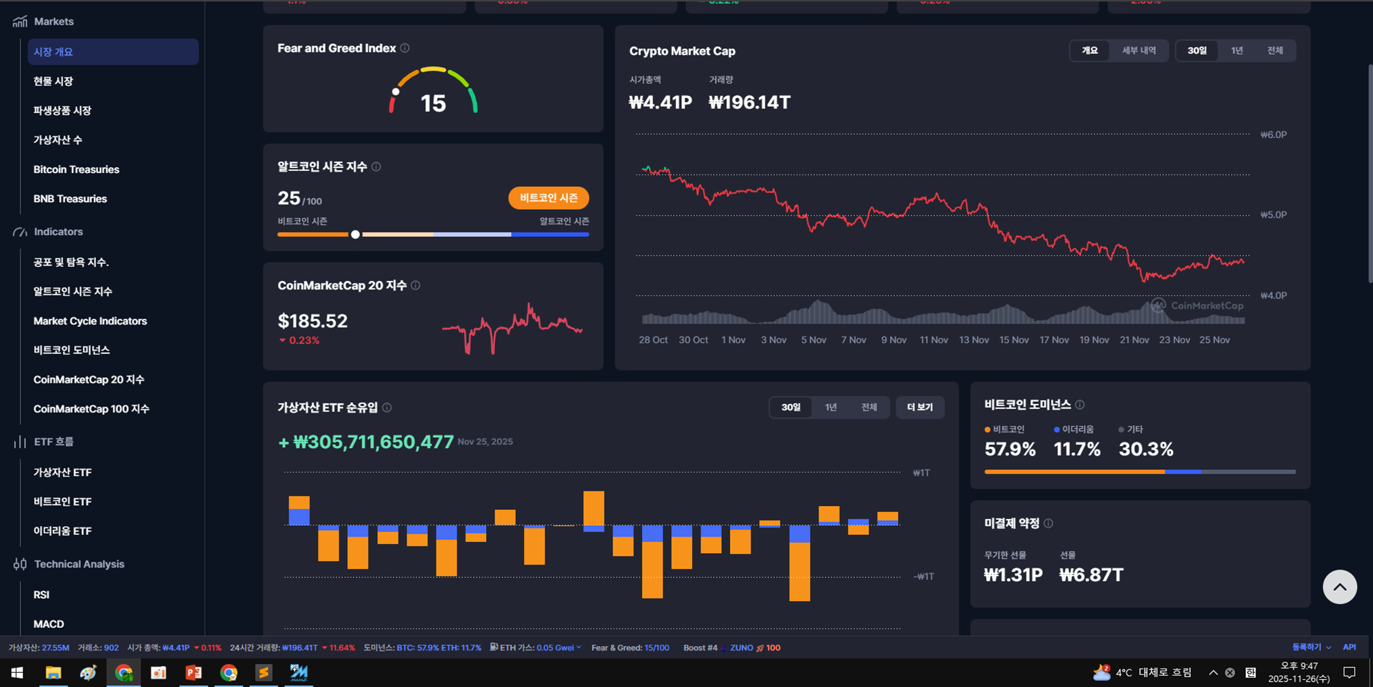The width and height of the screenshot is (1373, 687).
Task: Click info icon beside 미결제 약정
Action: [x=1048, y=523]
